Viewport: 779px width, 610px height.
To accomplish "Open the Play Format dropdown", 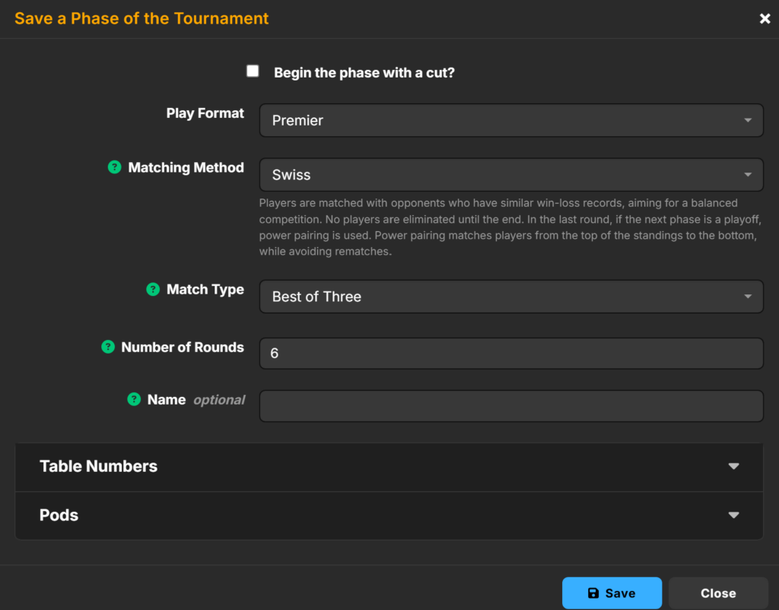I will click(510, 120).
